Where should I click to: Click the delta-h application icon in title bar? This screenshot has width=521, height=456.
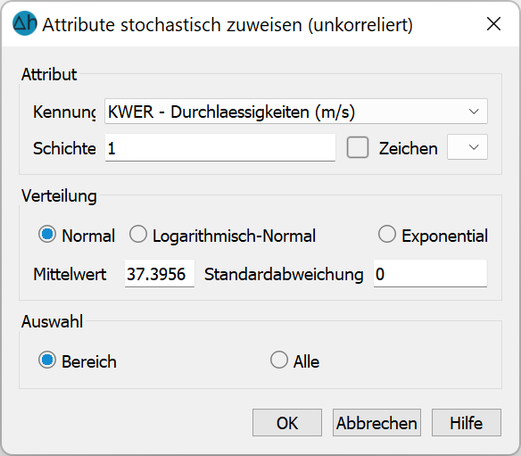pyautogui.click(x=25, y=23)
